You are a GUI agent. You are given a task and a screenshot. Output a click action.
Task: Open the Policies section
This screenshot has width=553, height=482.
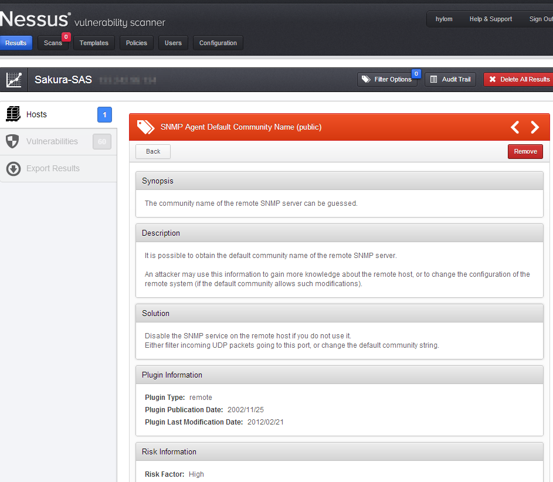pos(137,43)
